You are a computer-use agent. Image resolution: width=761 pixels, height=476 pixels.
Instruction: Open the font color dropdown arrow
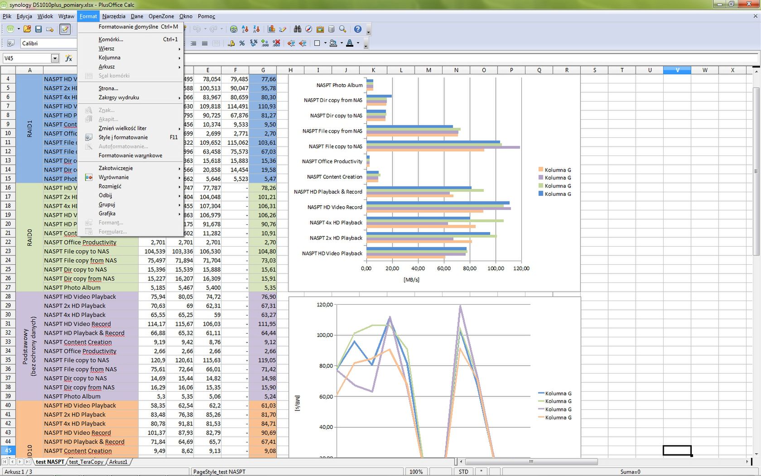click(358, 43)
